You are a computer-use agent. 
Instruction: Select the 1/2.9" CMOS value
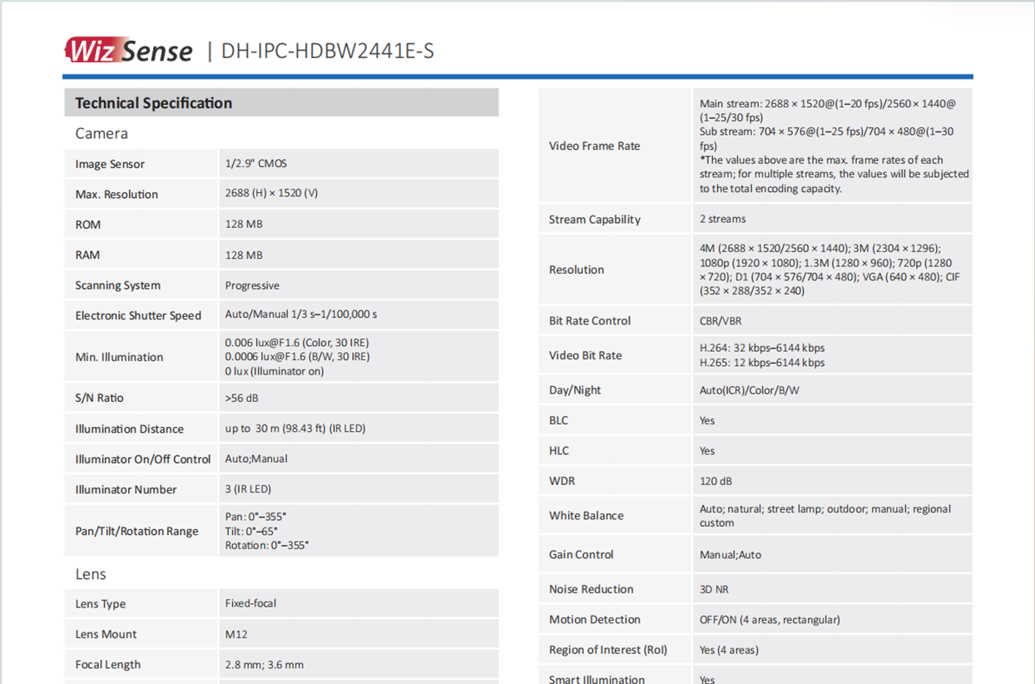(x=255, y=164)
